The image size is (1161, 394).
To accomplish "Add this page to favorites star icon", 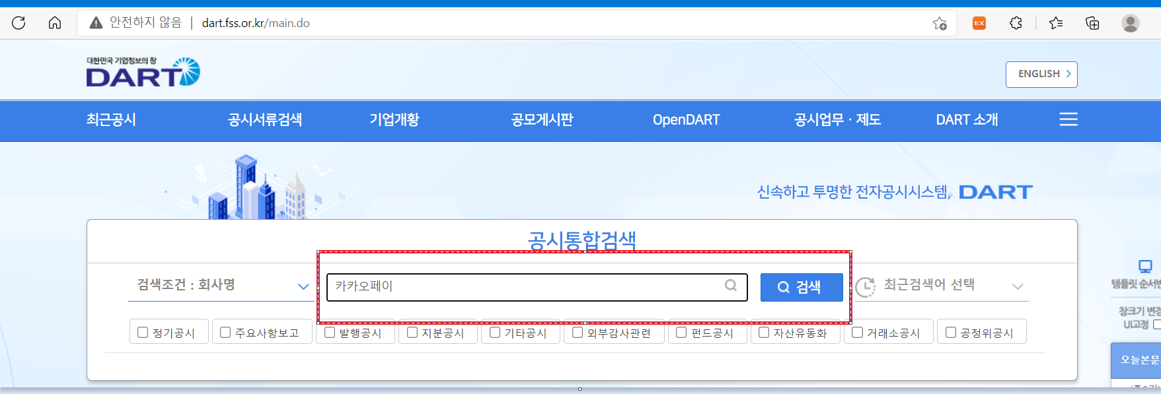I will click(x=940, y=23).
